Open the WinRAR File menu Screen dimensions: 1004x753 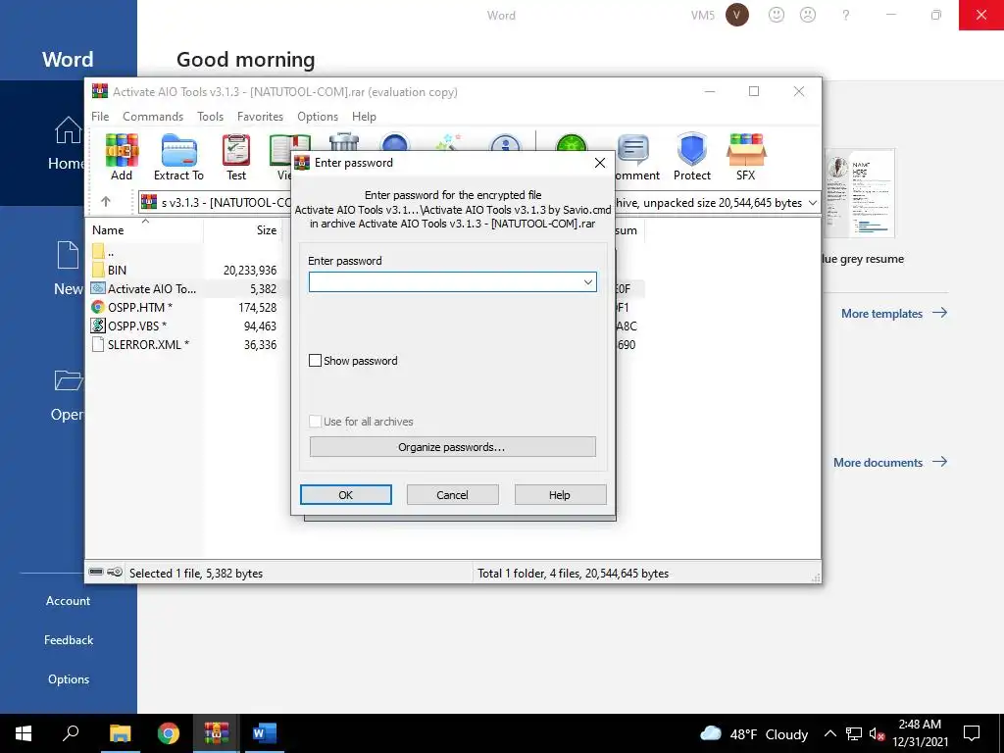point(100,117)
